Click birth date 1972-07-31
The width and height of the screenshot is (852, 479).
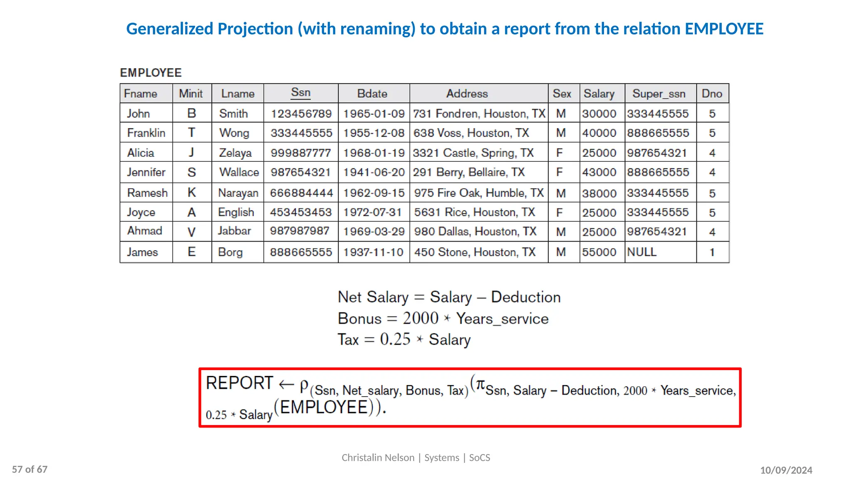pos(373,212)
